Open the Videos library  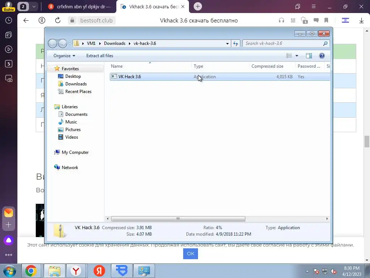click(72, 137)
